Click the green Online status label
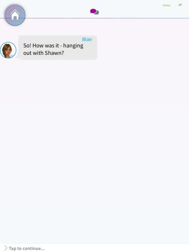Viewport: 189px width, 252px height. pos(166,5)
